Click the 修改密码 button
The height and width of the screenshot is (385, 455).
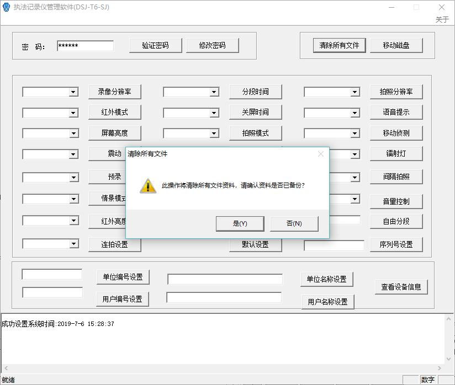213,45
